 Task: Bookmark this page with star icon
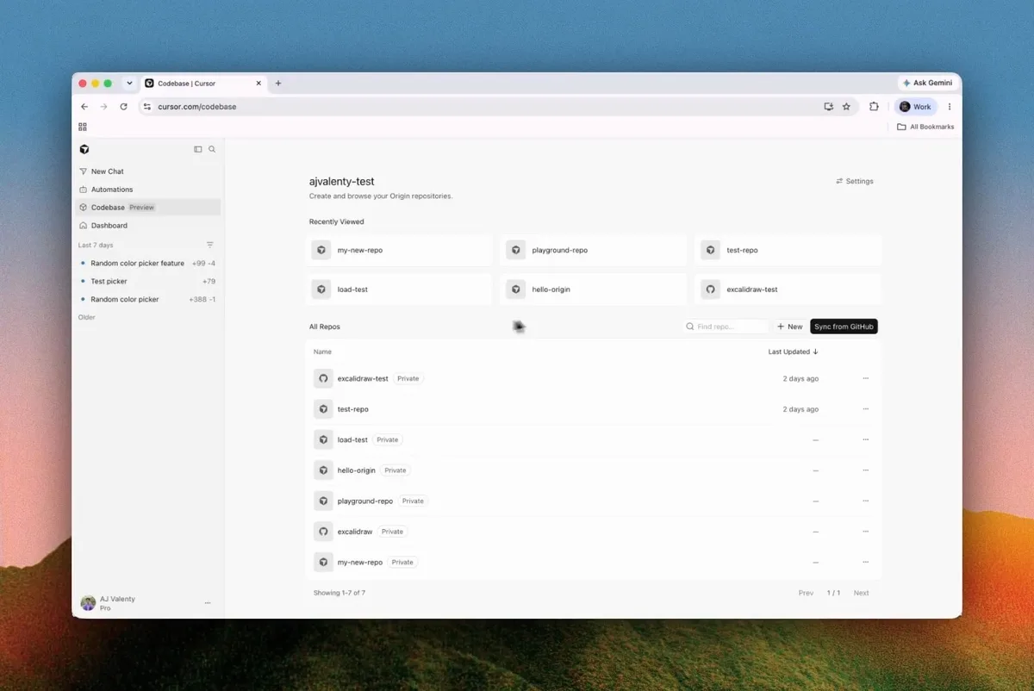(846, 107)
